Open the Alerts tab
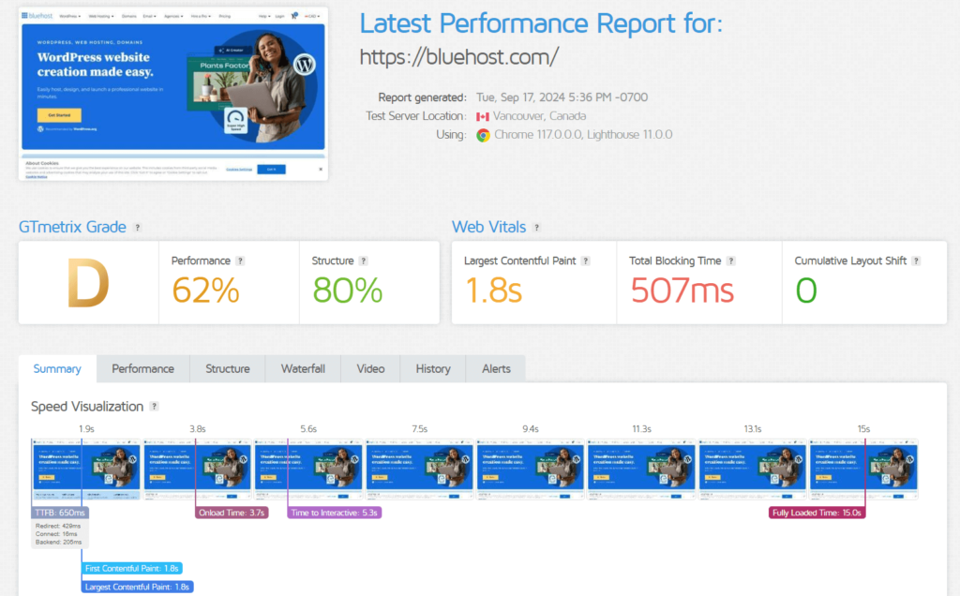 pos(496,369)
